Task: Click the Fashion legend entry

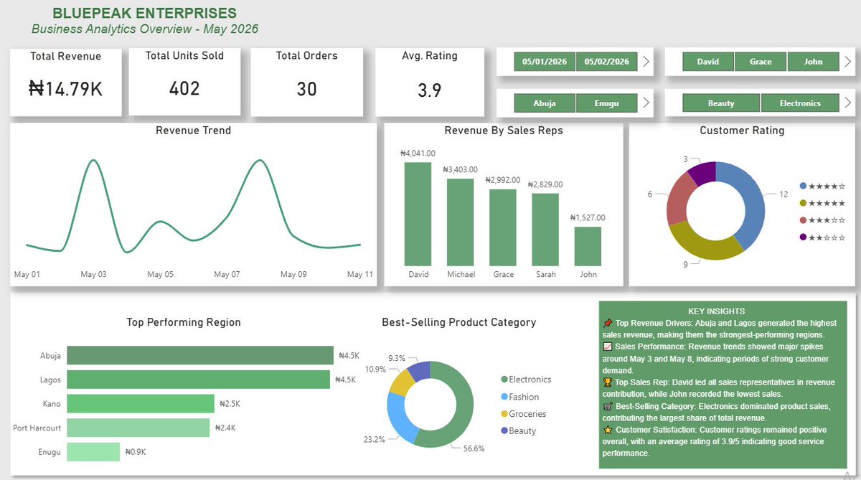Action: (x=519, y=397)
